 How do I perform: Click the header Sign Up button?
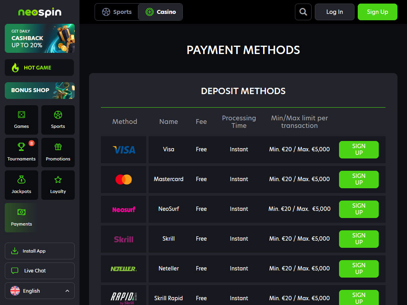pyautogui.click(x=378, y=12)
